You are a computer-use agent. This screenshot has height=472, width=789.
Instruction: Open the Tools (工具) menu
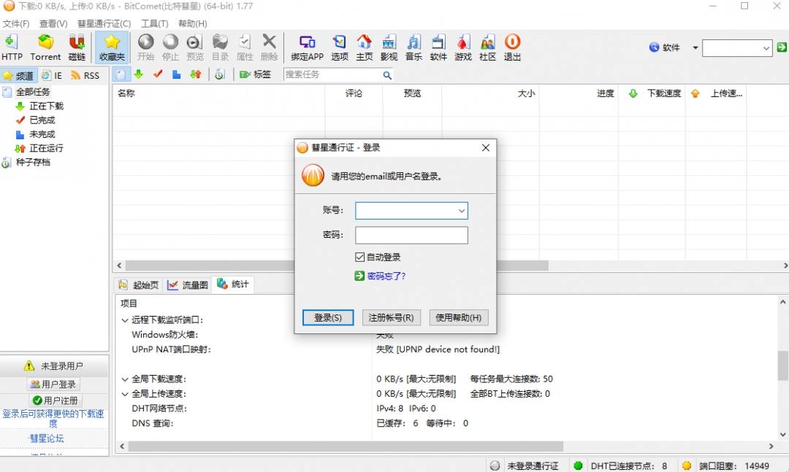coord(154,23)
